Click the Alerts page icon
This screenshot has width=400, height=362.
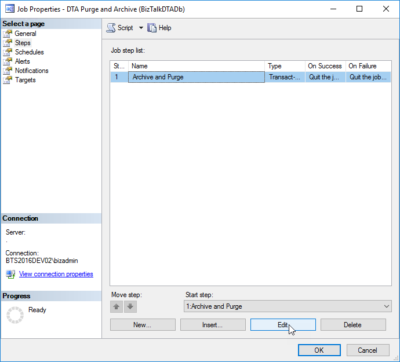tap(8, 61)
